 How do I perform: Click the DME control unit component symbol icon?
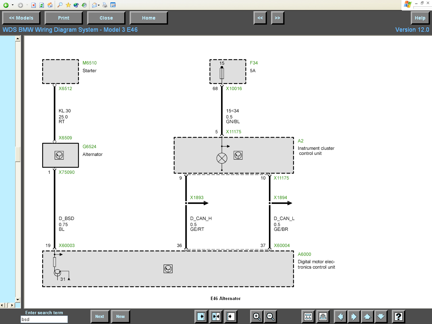168,269
